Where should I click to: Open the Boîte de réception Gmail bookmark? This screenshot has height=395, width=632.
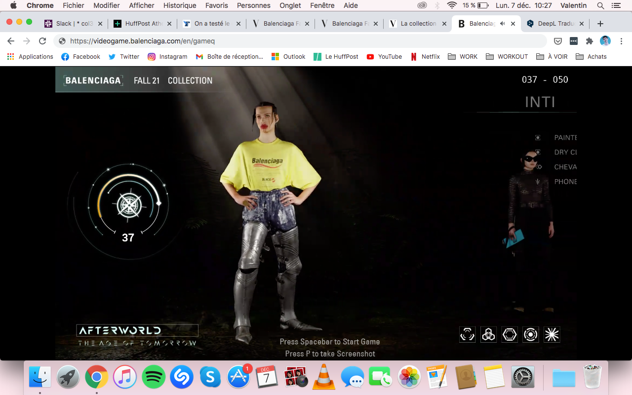(x=230, y=57)
